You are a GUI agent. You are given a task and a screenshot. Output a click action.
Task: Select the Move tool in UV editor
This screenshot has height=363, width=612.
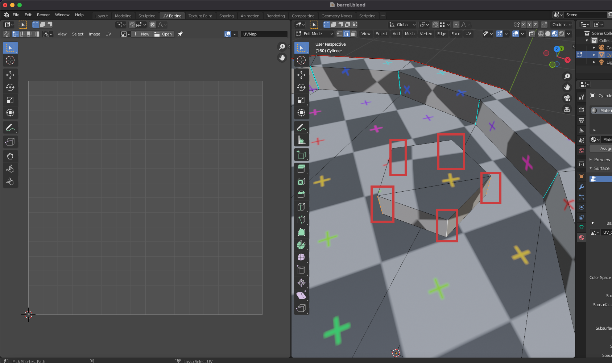pos(10,75)
